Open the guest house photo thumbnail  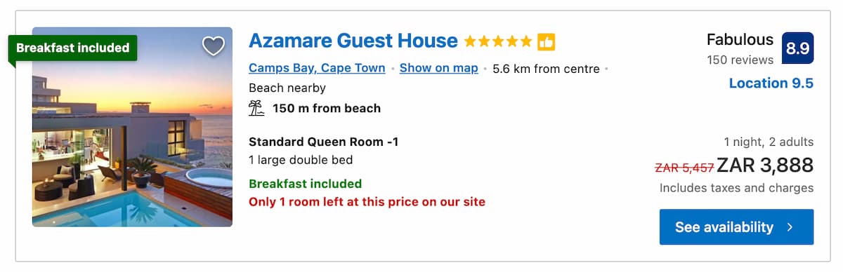[x=132, y=127]
